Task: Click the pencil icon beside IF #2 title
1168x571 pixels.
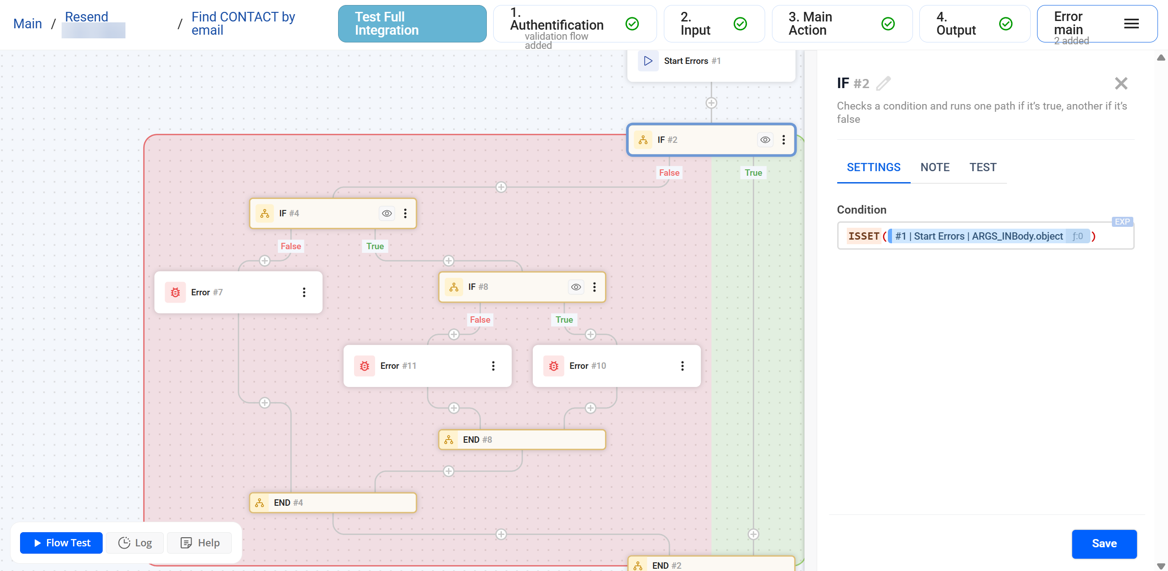Action: (883, 84)
